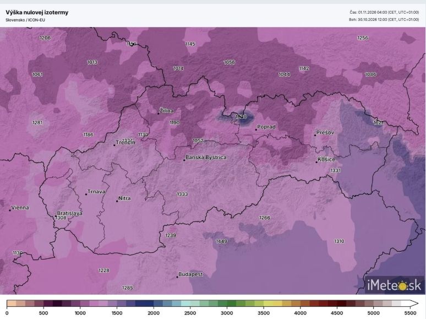Click the map value 1333
The height and width of the screenshot is (319, 426).
pos(182,194)
